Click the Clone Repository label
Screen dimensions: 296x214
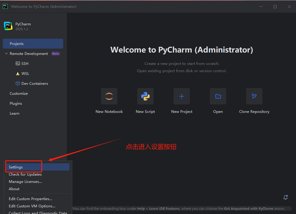click(254, 111)
